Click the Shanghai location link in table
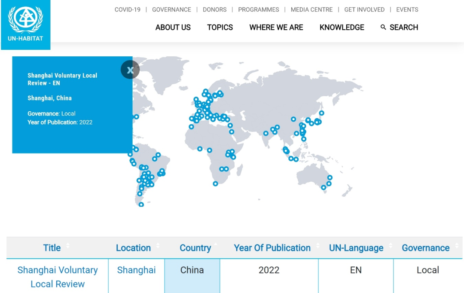The image size is (464, 293). 137,270
